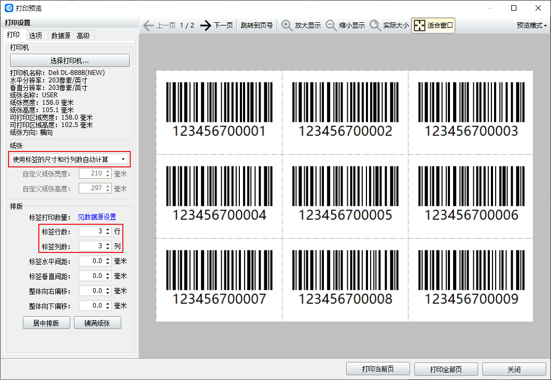Viewport: 551px width, 380px height.
Task: Click the blue app icon in title bar
Action: (9, 8)
